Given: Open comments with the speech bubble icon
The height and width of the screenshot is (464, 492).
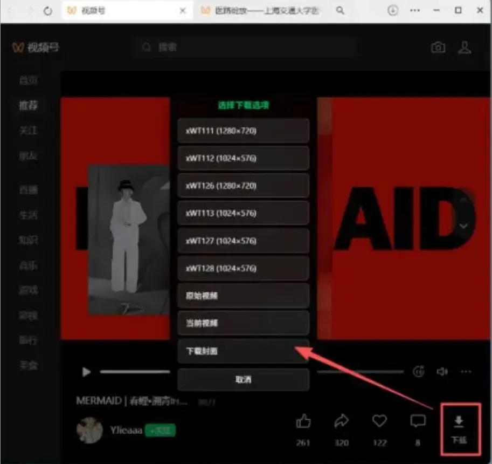Looking at the screenshot, I should pyautogui.click(x=418, y=421).
